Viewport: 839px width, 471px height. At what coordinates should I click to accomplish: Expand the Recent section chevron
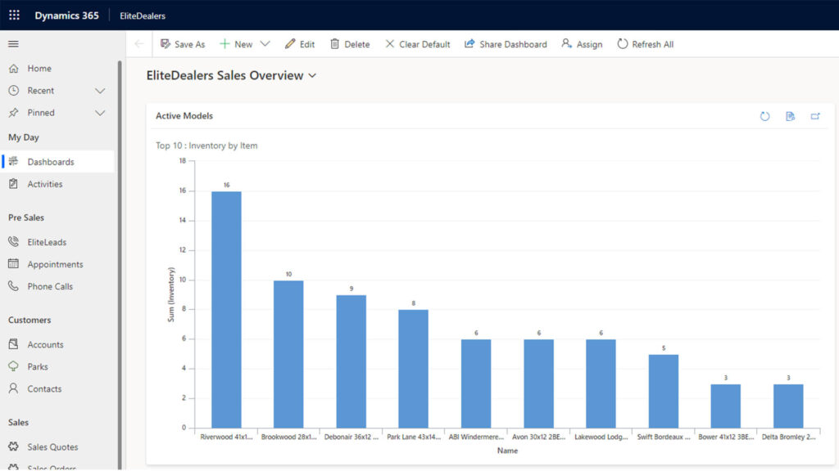(100, 91)
